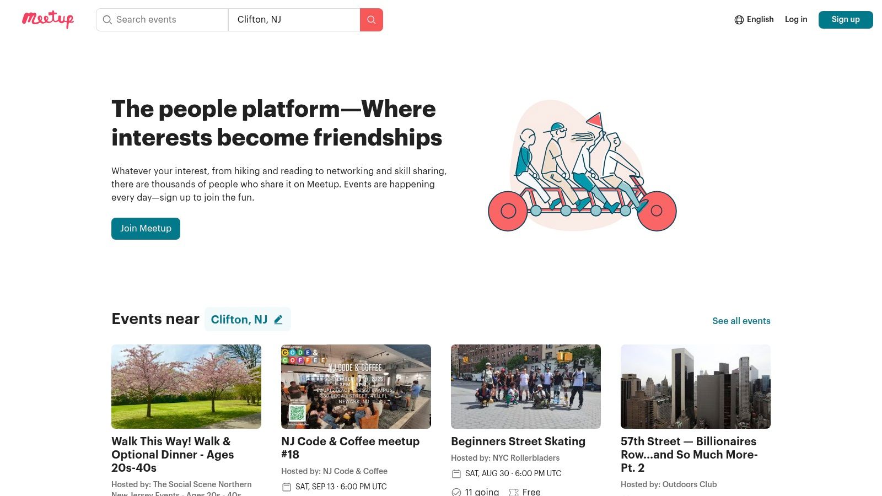Open the 57th Street skyscraper thumbnail
Screen dimensions: 882x496
(696, 386)
